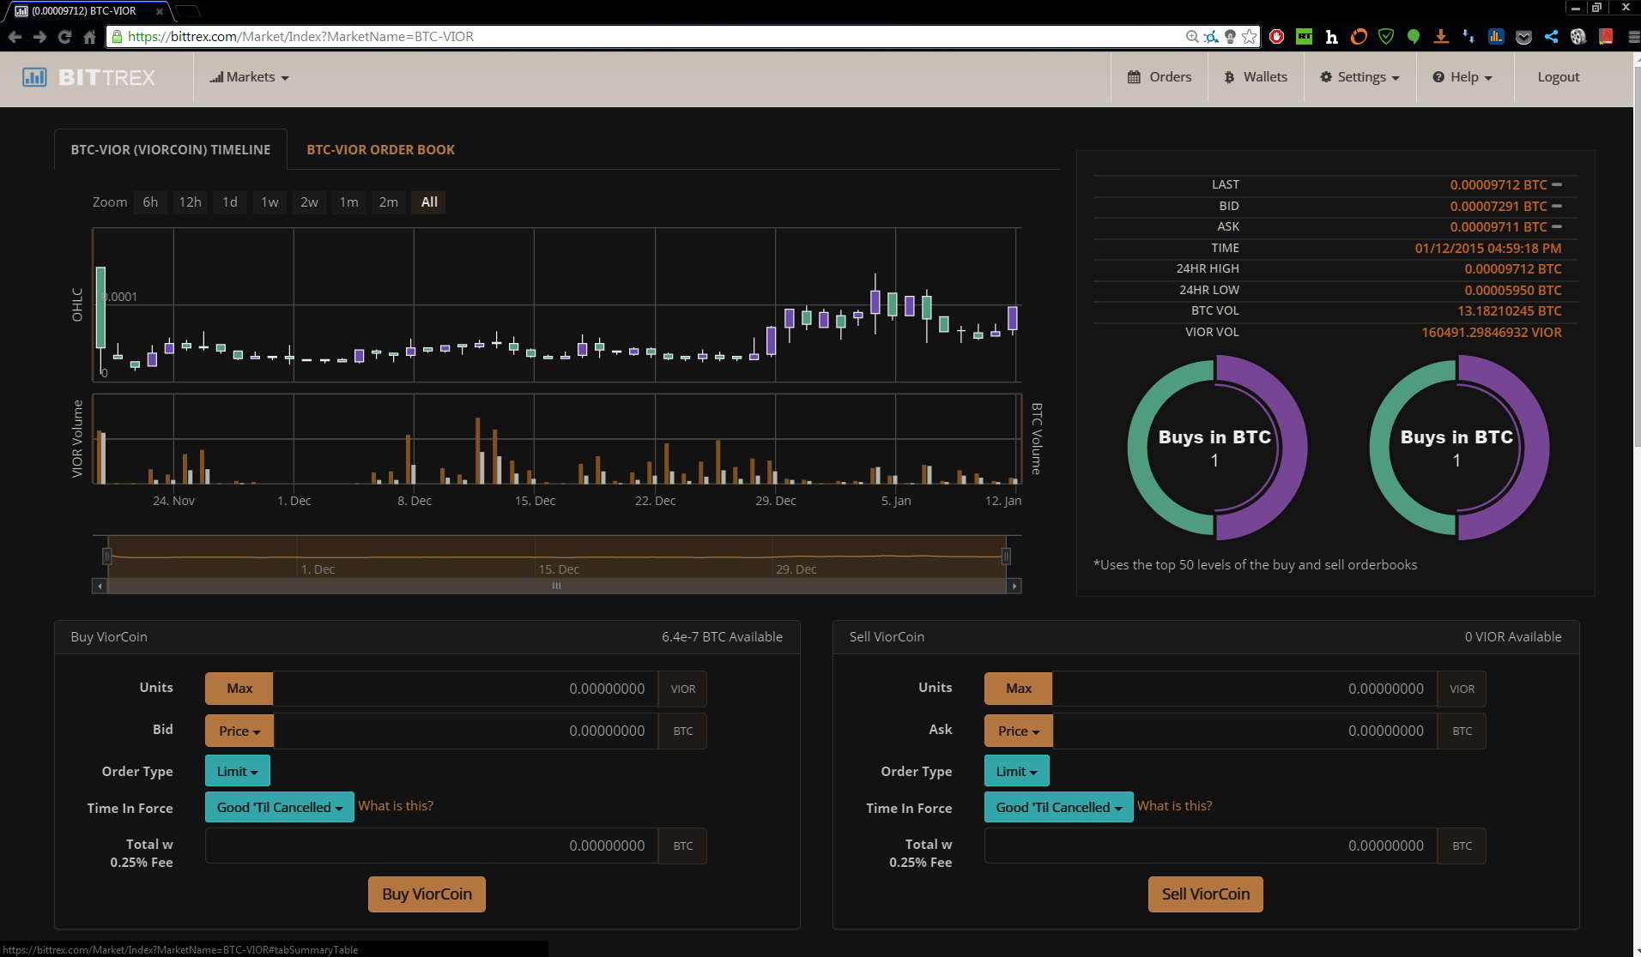Image resolution: width=1641 pixels, height=957 pixels.
Task: Open the white 'h' extension icon
Action: coord(1332,37)
